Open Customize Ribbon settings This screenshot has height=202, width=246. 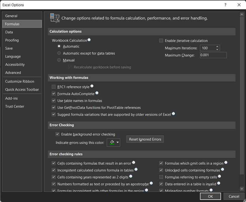(x=22, y=81)
